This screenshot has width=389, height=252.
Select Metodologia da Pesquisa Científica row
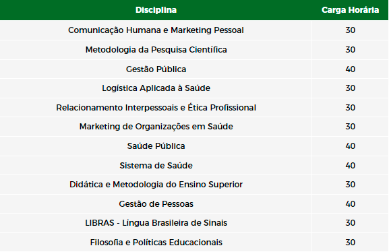(x=194, y=50)
